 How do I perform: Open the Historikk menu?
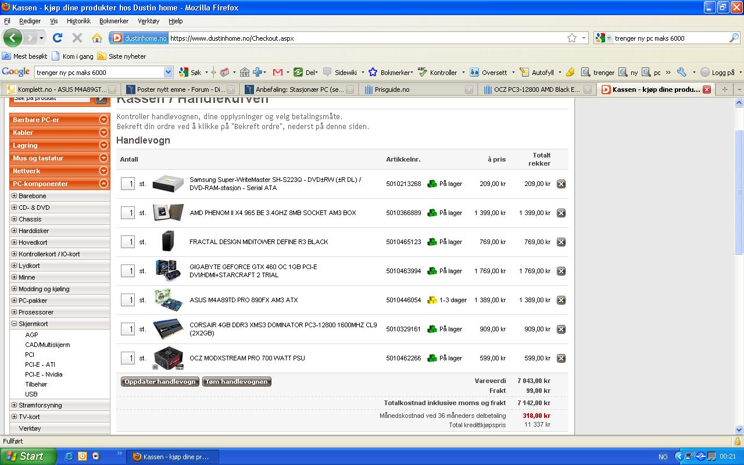[x=78, y=20]
